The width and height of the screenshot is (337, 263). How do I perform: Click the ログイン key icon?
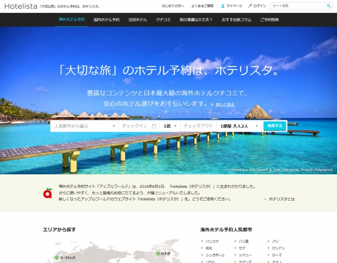click(250, 6)
